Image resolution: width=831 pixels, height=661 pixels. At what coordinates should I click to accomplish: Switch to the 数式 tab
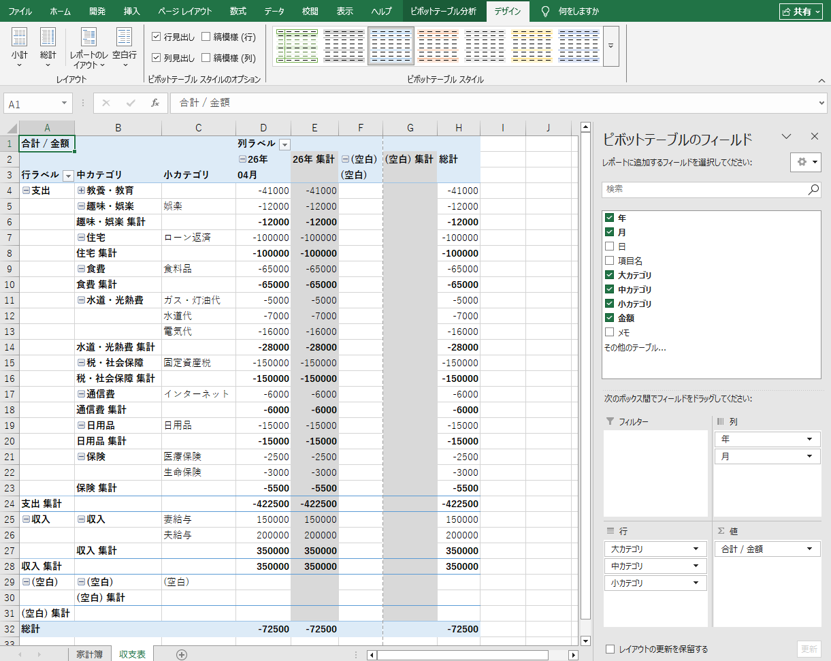pos(238,11)
